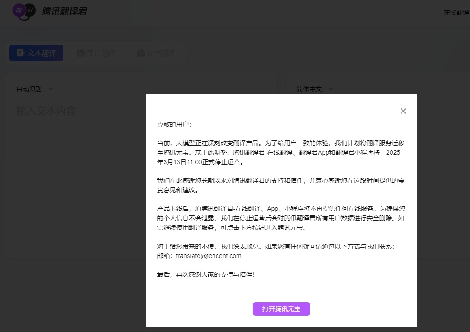Click the 输入文本内容 input area

[x=46, y=111]
